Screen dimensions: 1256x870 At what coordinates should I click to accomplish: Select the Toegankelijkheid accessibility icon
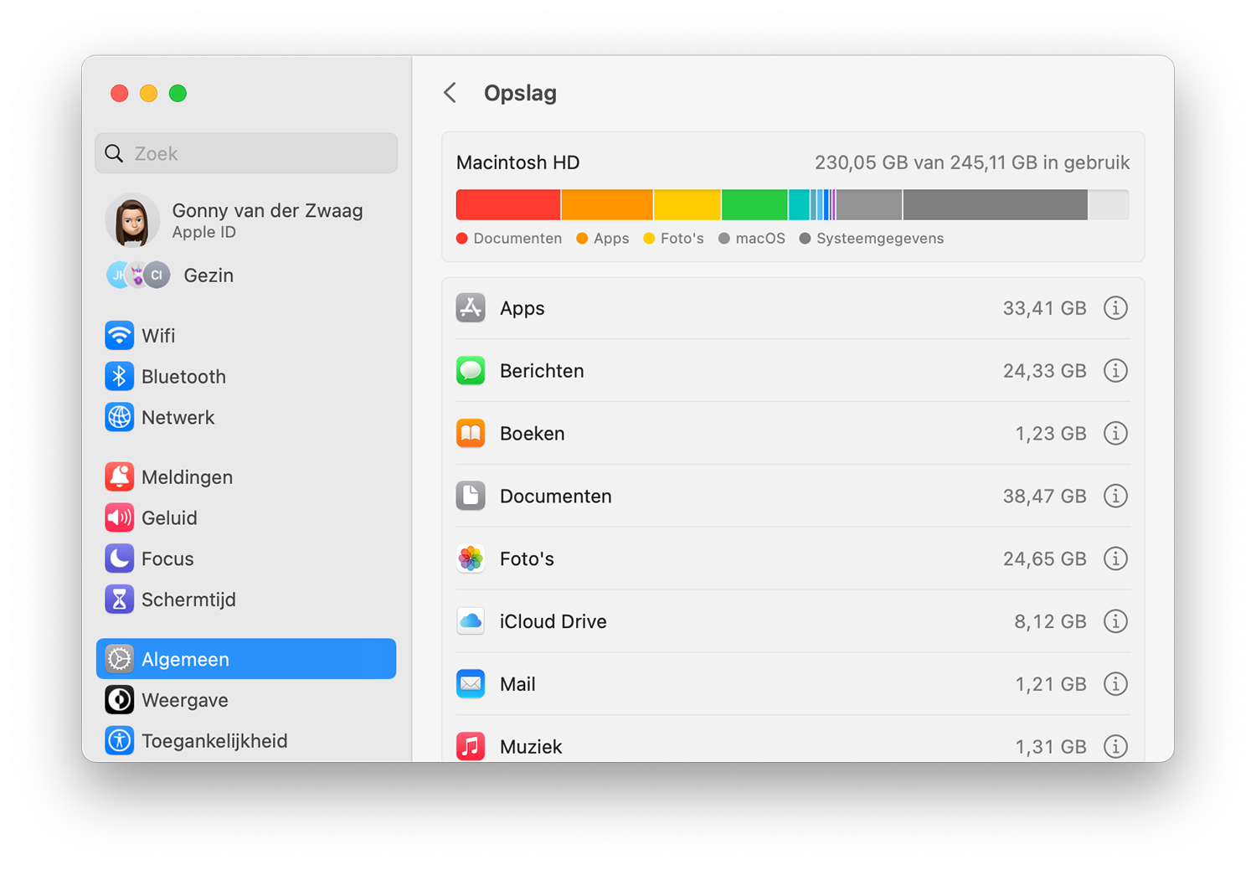point(119,741)
